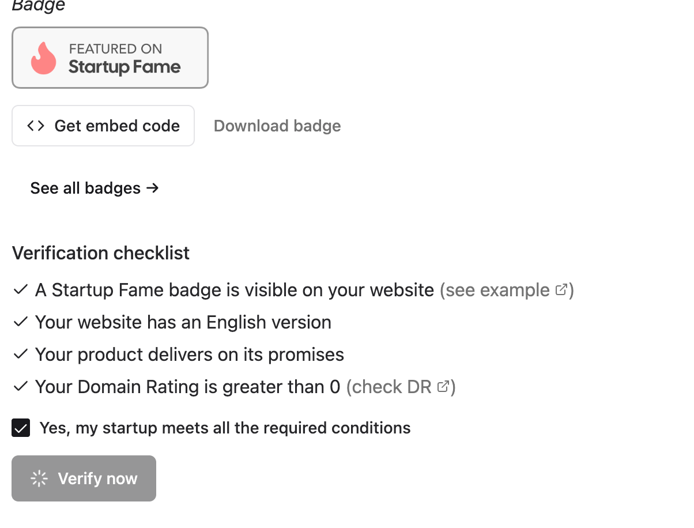Click the loading spinner on Verify now
Viewport: 694px width, 528px height.
39,478
